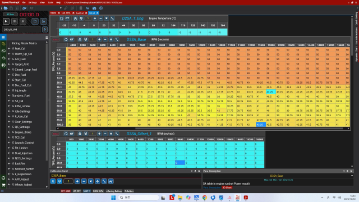Viewport: 359px width, 202px height.
Task: Click double up-arrow in Calibration Panel
Action: [53, 181]
